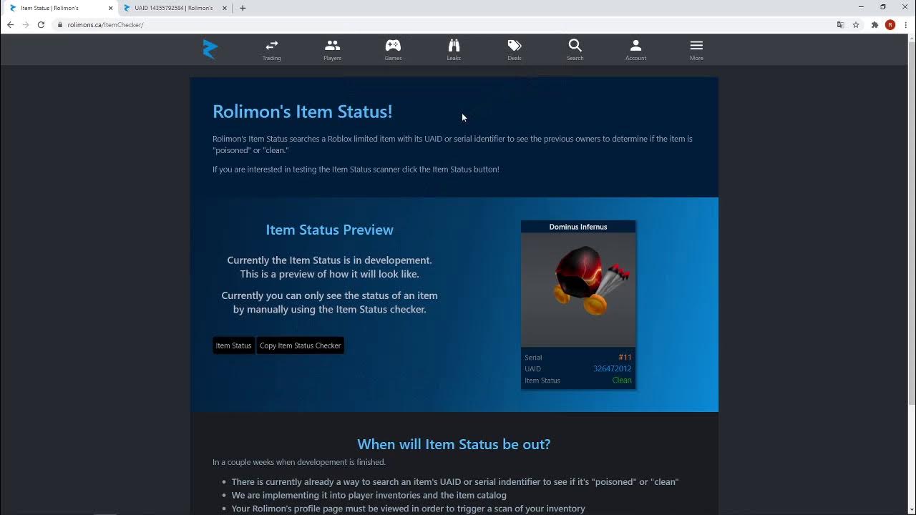Open the Chrome profile avatar
The width and height of the screenshot is (916, 515).
pyautogui.click(x=890, y=24)
